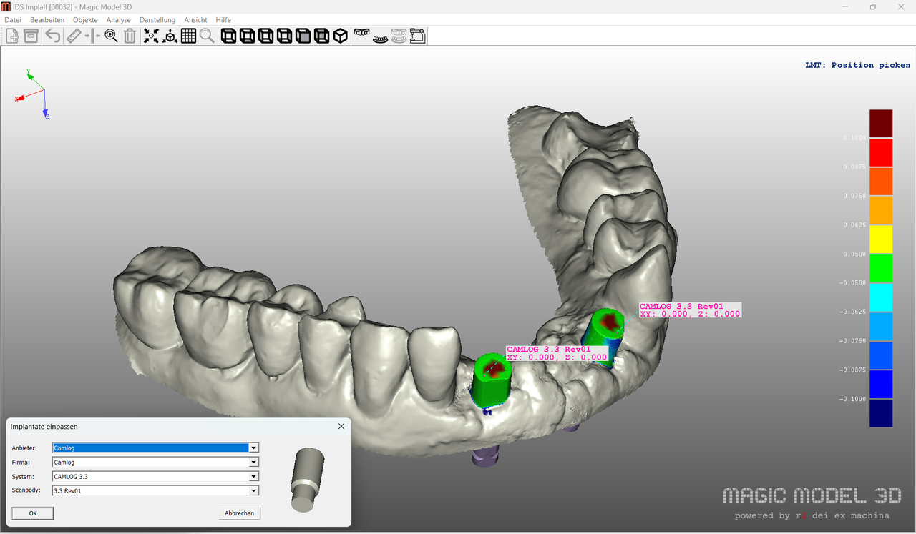Open the Hilfe menu
The height and width of the screenshot is (534, 916).
(x=223, y=20)
